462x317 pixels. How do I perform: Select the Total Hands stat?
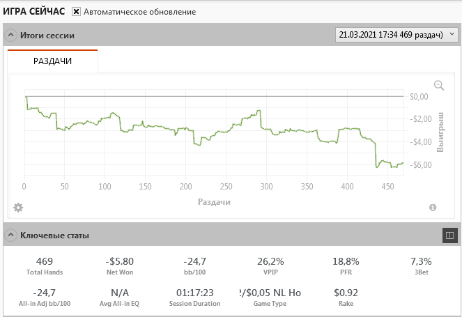point(45,266)
